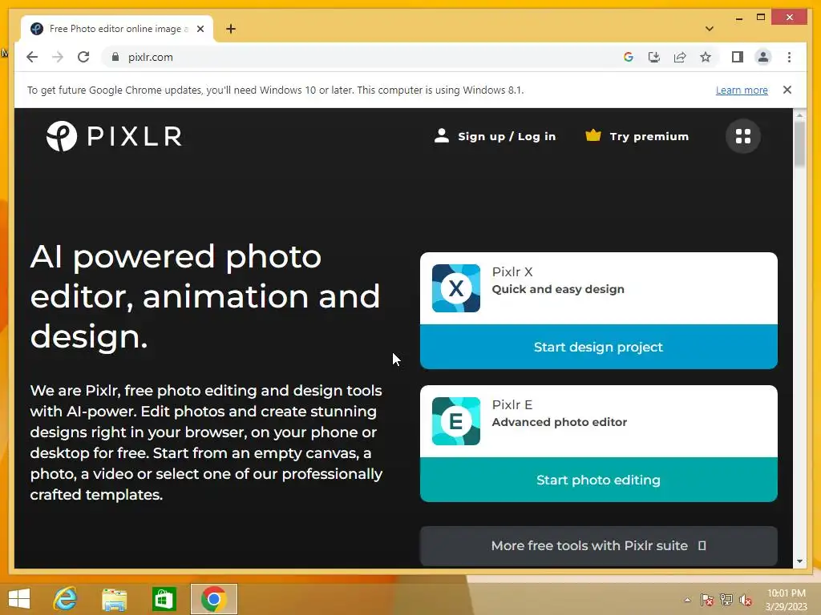Reload the pixlr.com page

pos(83,57)
